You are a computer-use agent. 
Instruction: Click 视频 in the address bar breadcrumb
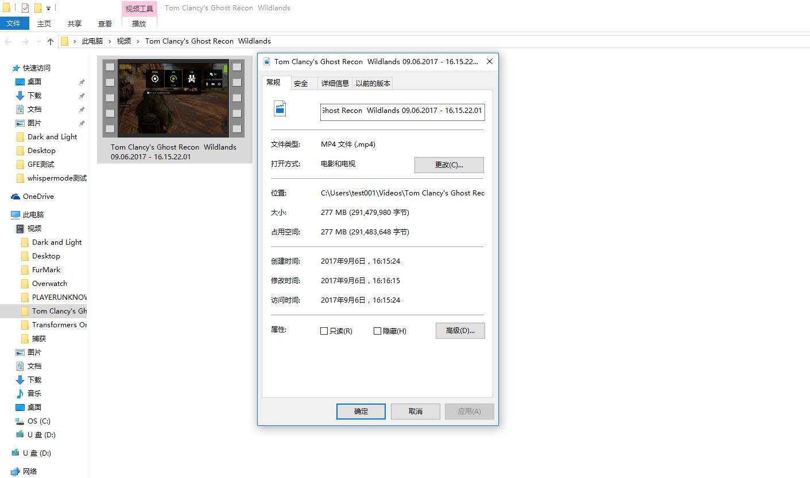click(x=124, y=41)
